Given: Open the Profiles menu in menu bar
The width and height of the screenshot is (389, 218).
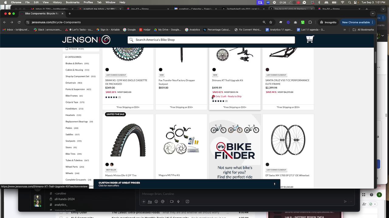Looking at the screenshot, I should point(88,2).
